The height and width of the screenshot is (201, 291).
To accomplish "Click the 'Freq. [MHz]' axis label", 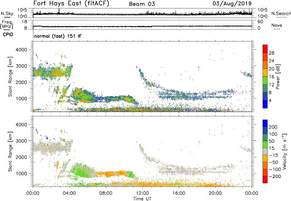I will (7, 25).
